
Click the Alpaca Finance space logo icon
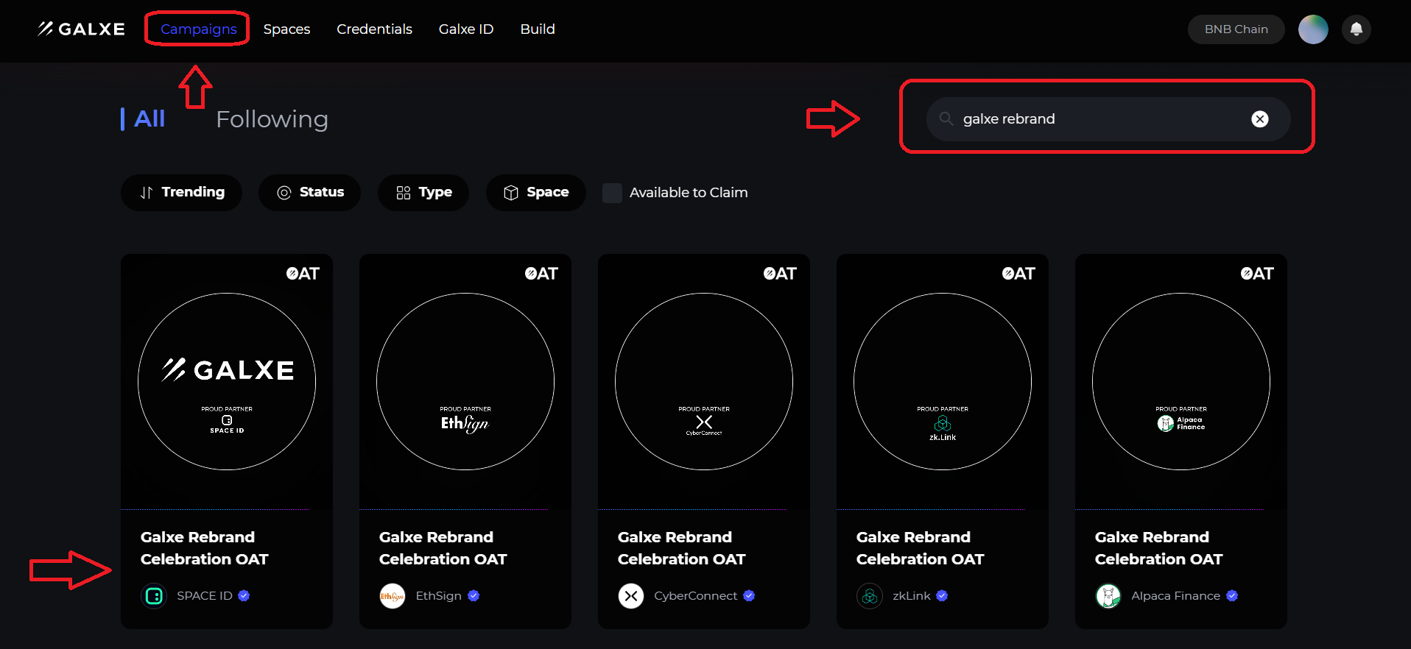(x=1108, y=596)
